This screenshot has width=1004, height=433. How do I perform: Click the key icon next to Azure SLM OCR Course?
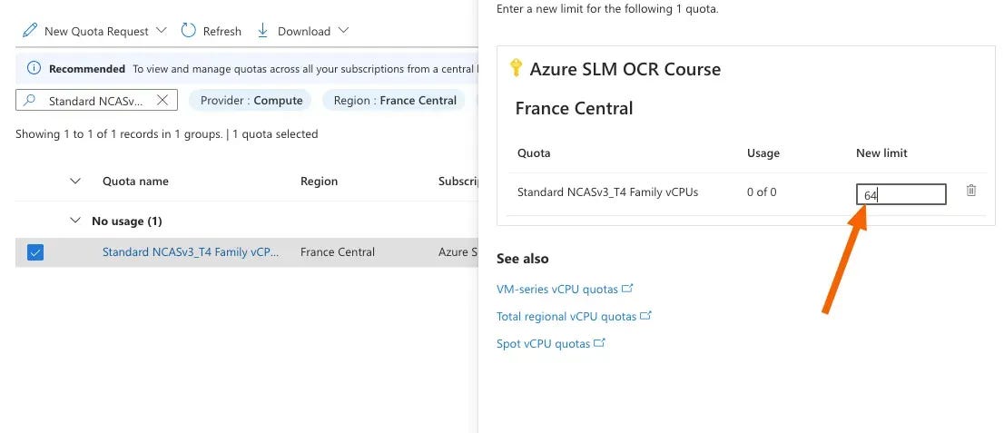pos(516,68)
